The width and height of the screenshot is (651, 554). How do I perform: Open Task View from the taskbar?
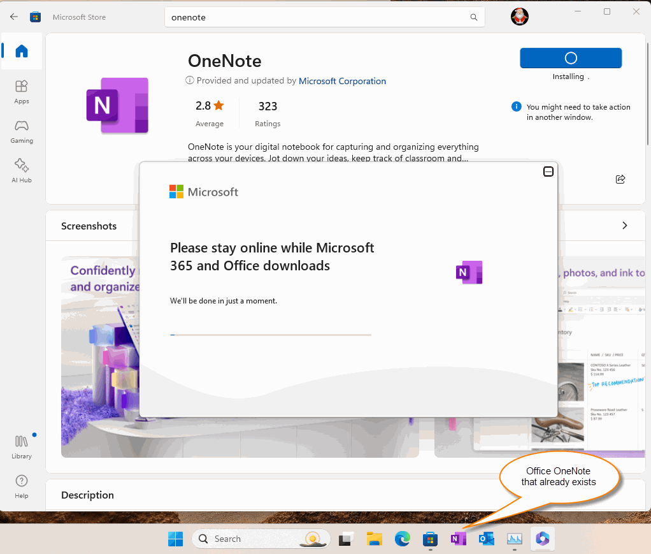[x=346, y=539]
